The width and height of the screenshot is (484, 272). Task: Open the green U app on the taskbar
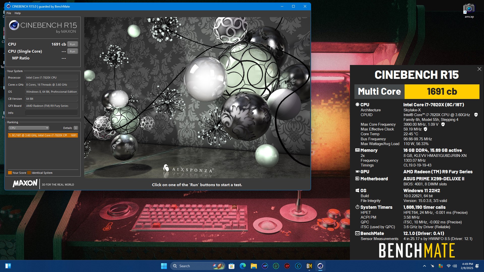pos(276,266)
